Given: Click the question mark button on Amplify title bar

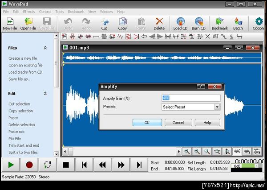Looking at the screenshot, I should (201, 87).
